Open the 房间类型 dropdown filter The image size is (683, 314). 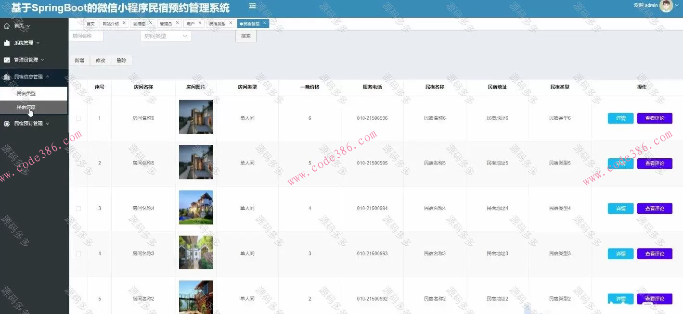point(166,36)
